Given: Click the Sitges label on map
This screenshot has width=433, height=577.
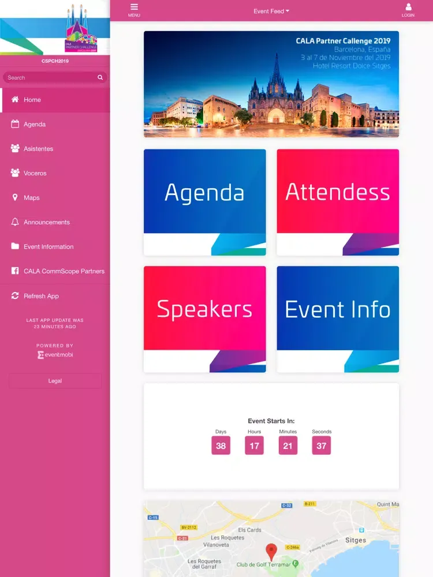Looking at the screenshot, I should (x=356, y=540).
